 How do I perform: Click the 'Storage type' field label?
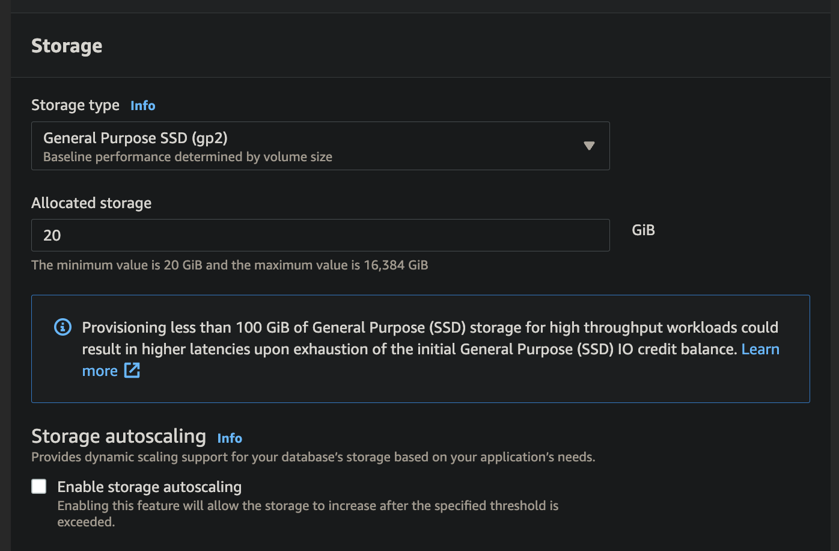click(x=75, y=105)
